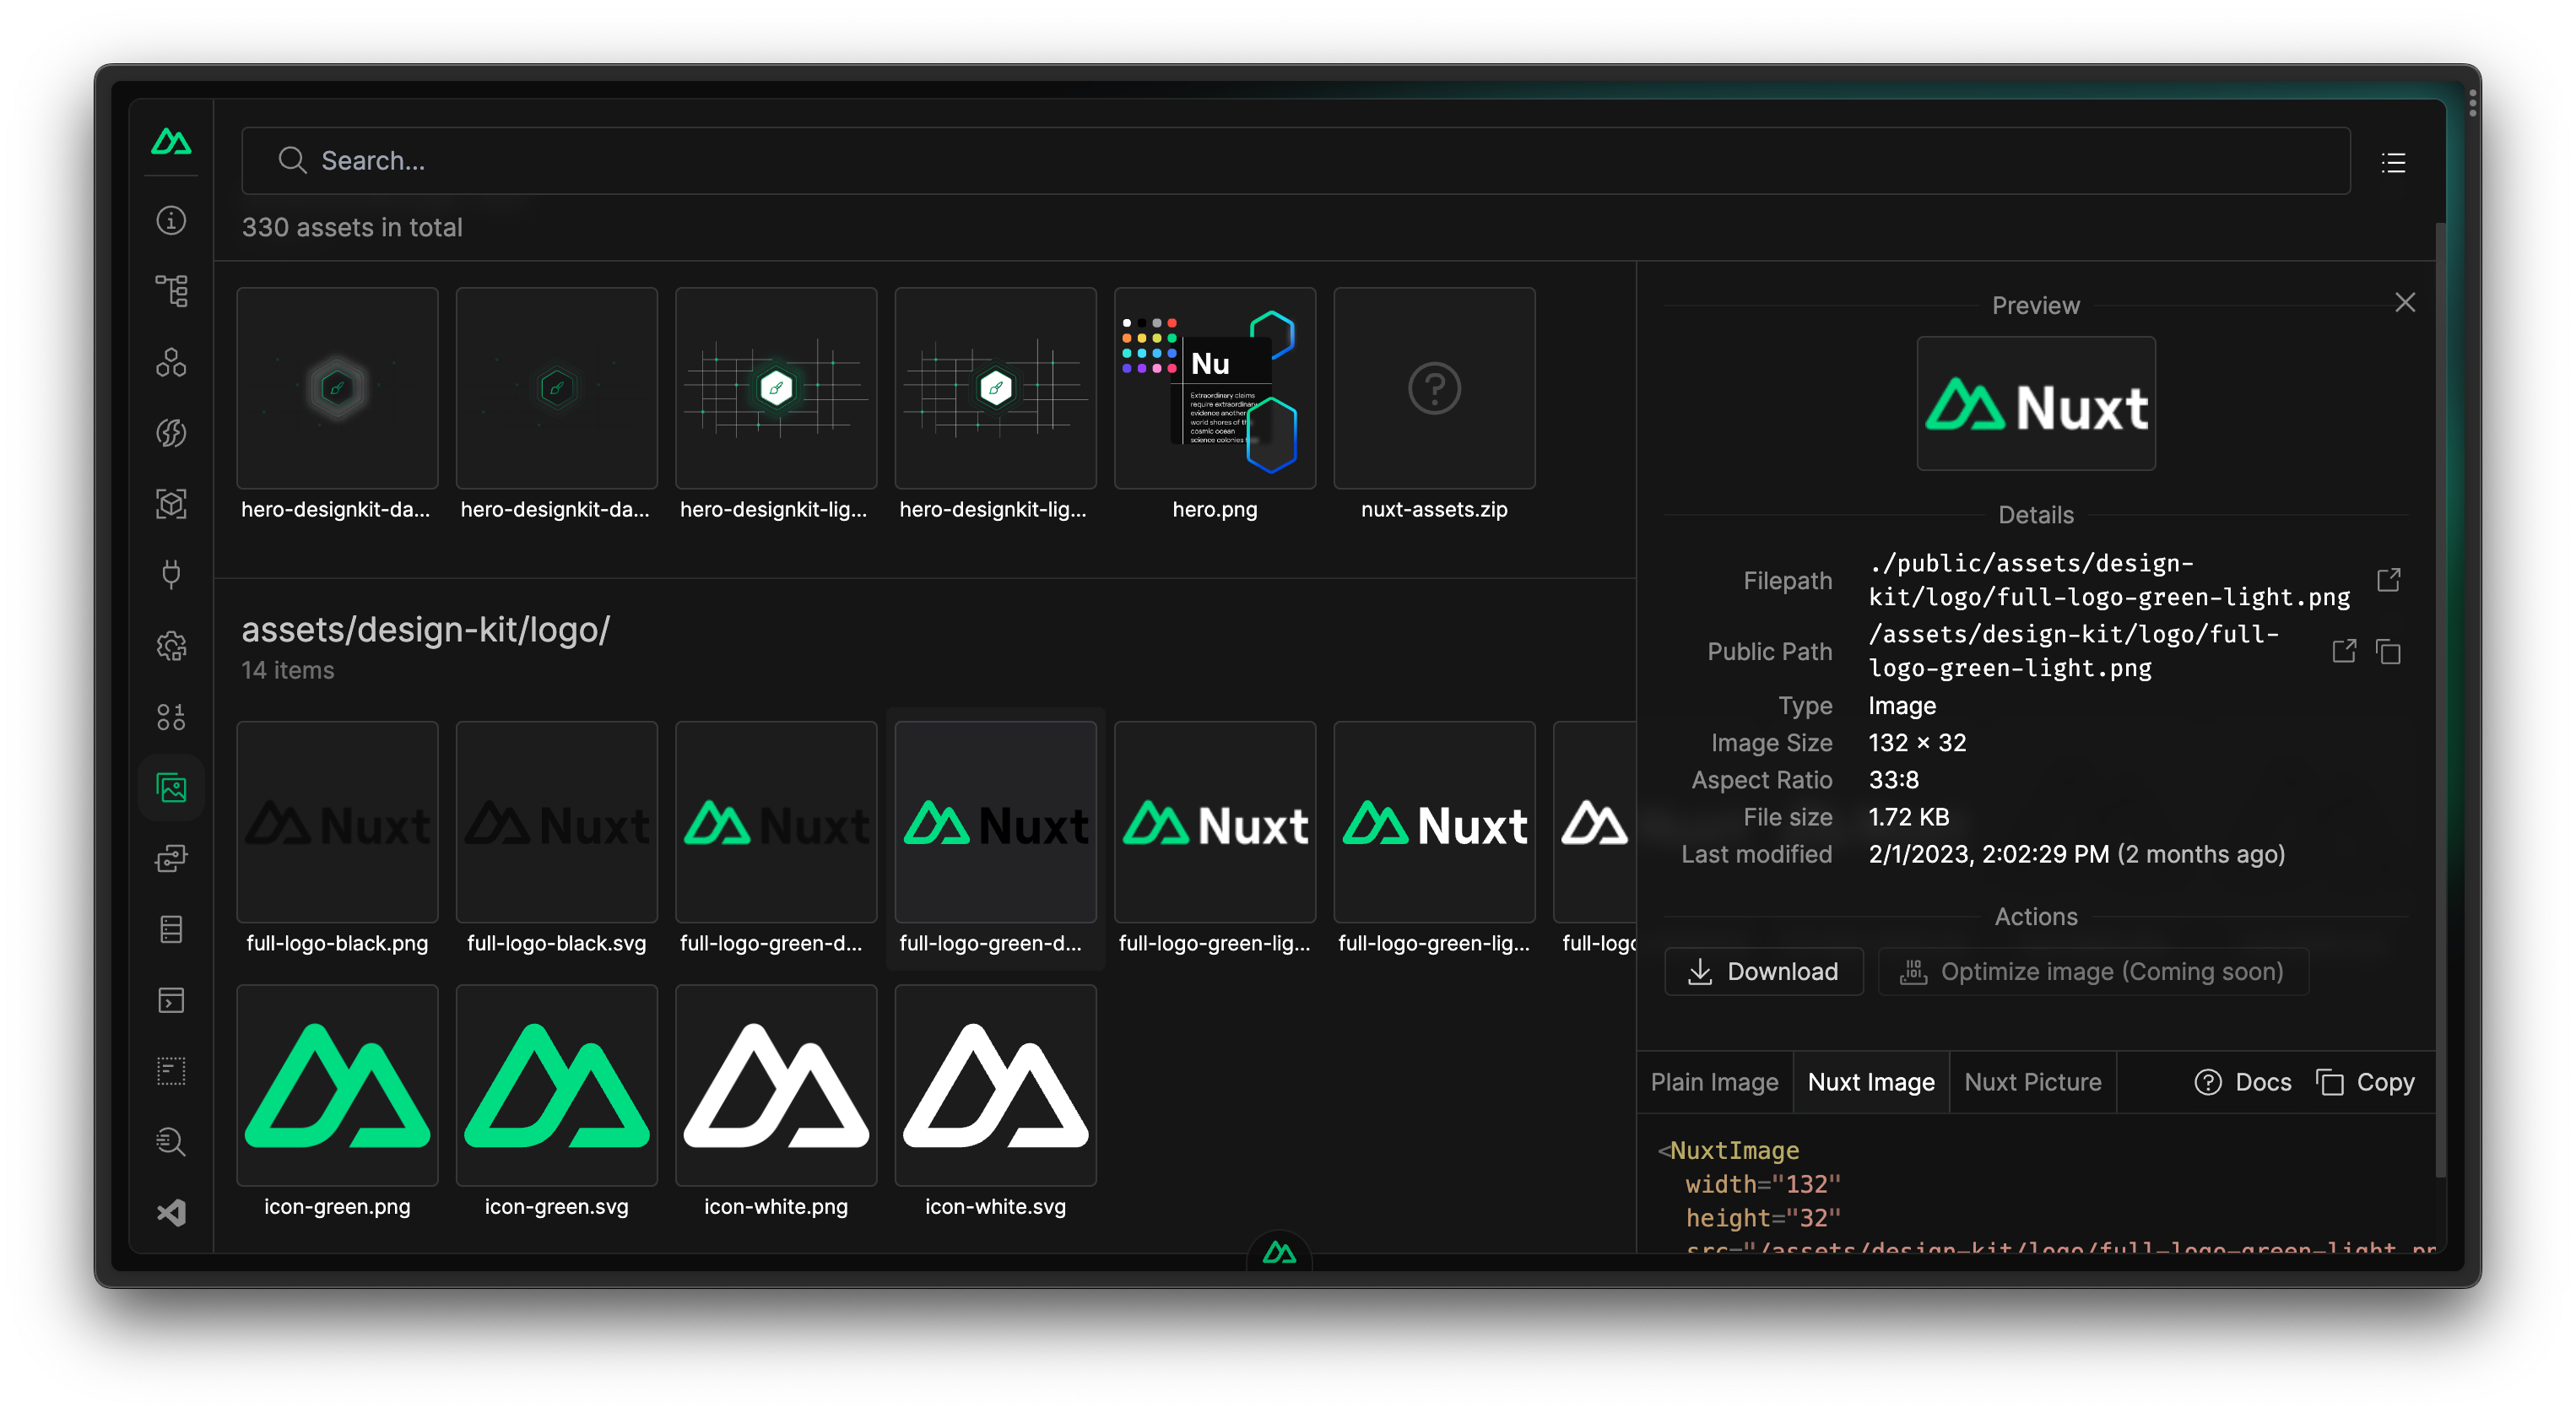Switch to the Plain Image tab
Viewport: 2576px width, 1413px height.
point(1715,1082)
